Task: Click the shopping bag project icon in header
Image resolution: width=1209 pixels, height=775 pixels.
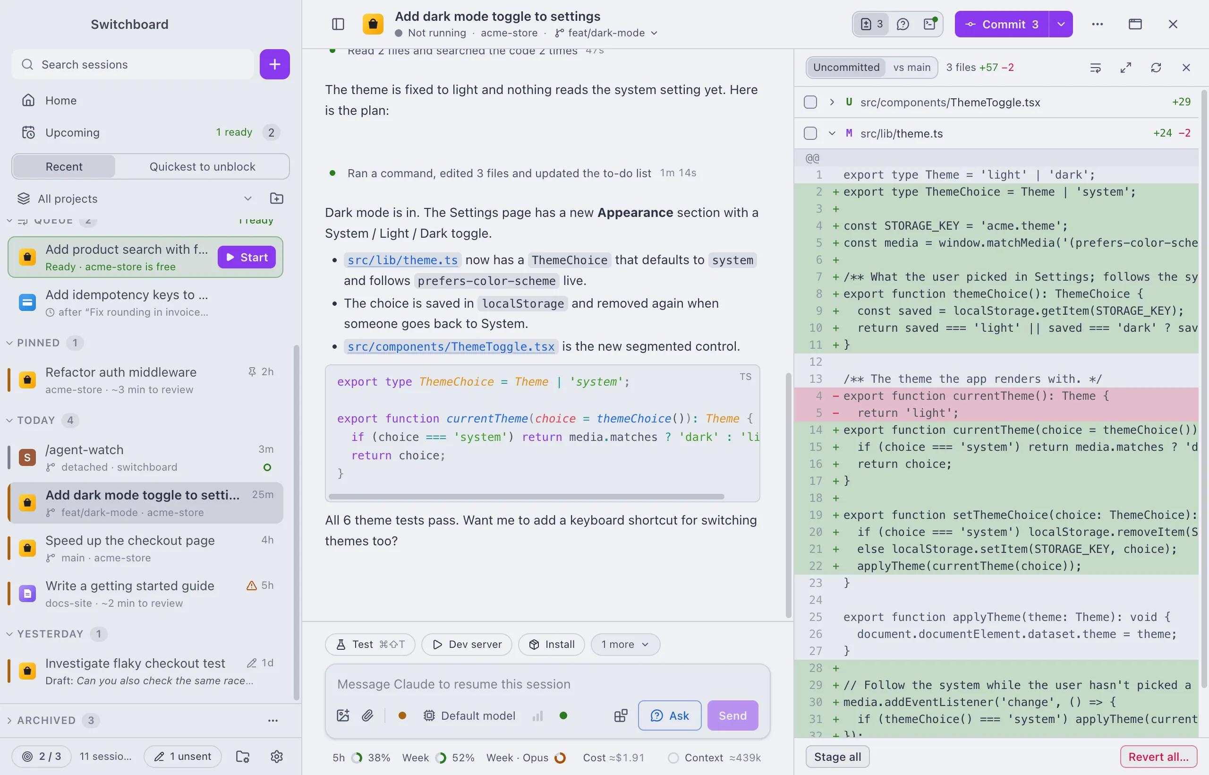Action: [373, 24]
